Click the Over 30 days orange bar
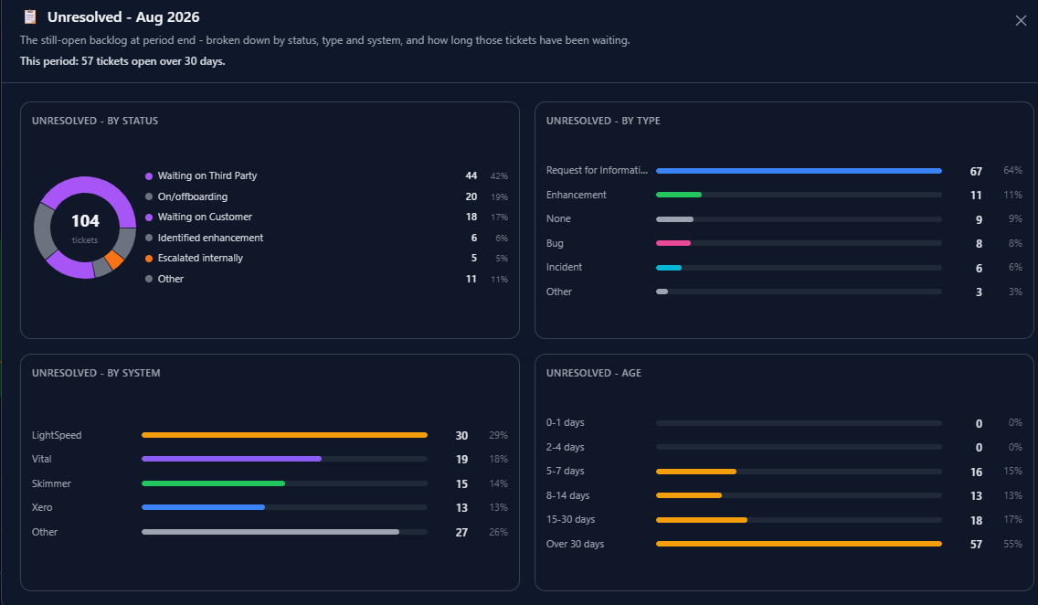Image resolution: width=1038 pixels, height=605 pixels. tap(799, 544)
